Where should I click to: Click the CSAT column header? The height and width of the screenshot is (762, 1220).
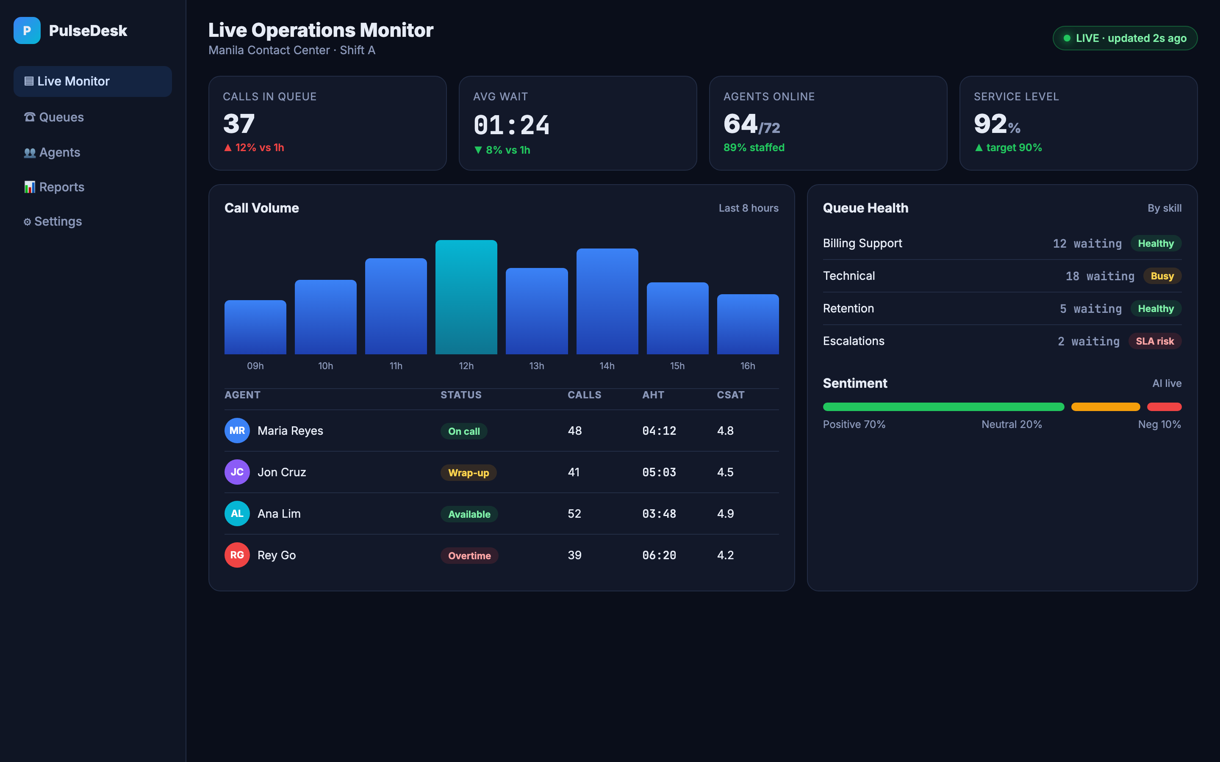pyautogui.click(x=730, y=395)
